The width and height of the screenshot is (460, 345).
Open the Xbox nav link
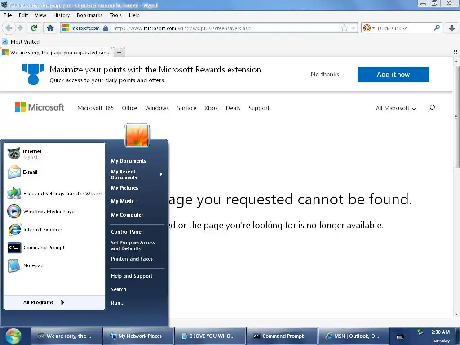tap(211, 108)
